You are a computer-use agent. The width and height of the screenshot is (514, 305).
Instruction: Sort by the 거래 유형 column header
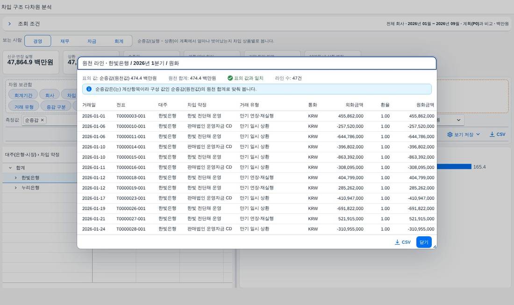coord(249,105)
